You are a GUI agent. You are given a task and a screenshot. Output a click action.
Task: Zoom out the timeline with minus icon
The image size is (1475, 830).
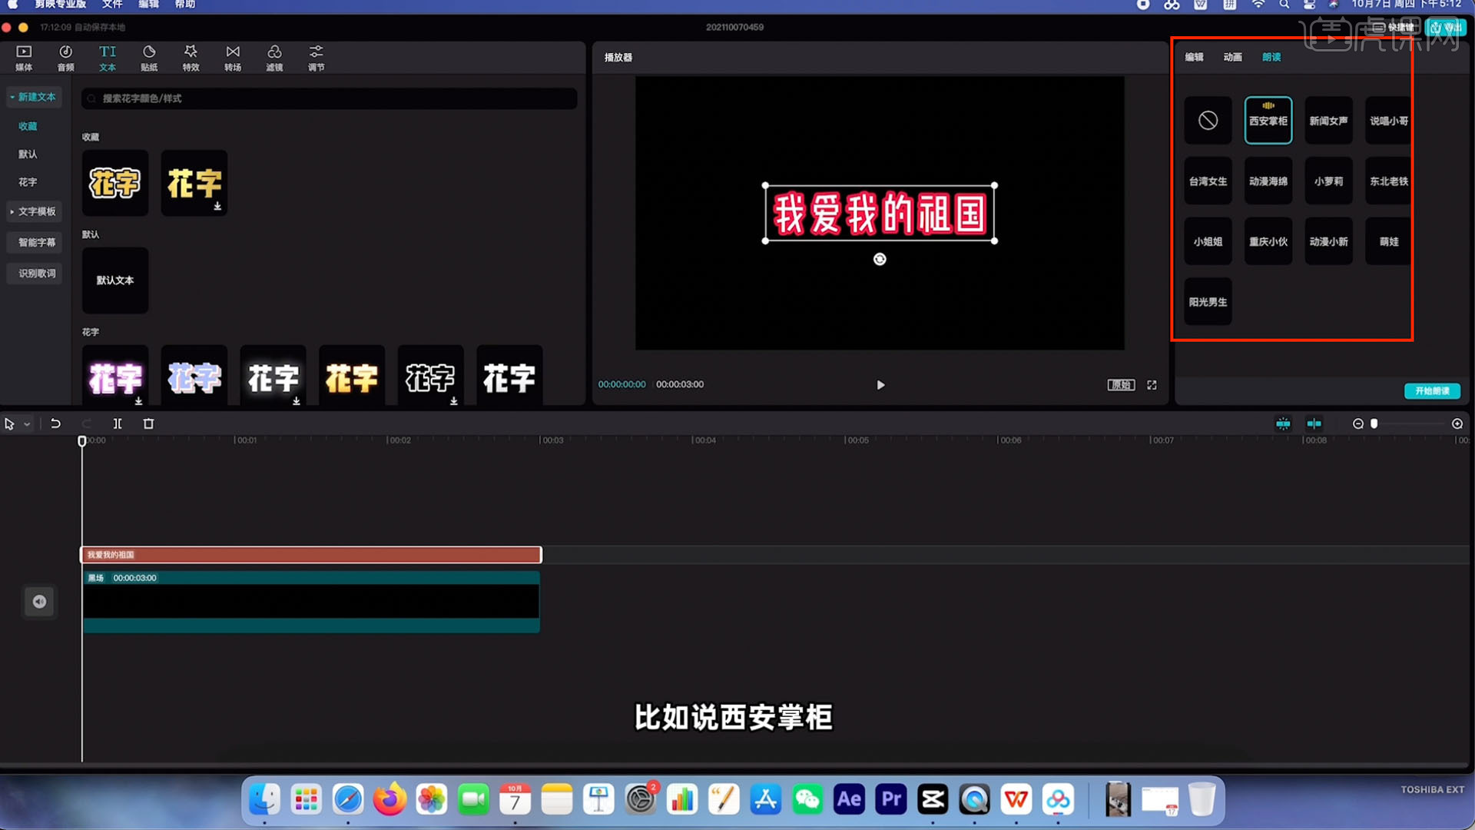pyautogui.click(x=1357, y=423)
